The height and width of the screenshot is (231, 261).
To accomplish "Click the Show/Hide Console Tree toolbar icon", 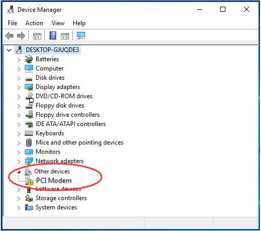I will [37, 36].
